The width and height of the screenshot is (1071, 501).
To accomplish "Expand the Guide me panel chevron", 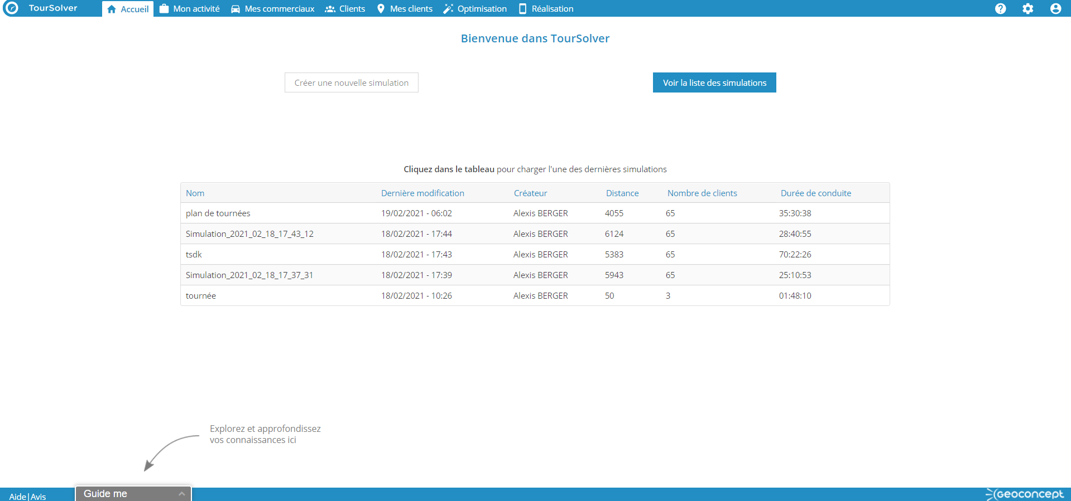I will [181, 494].
